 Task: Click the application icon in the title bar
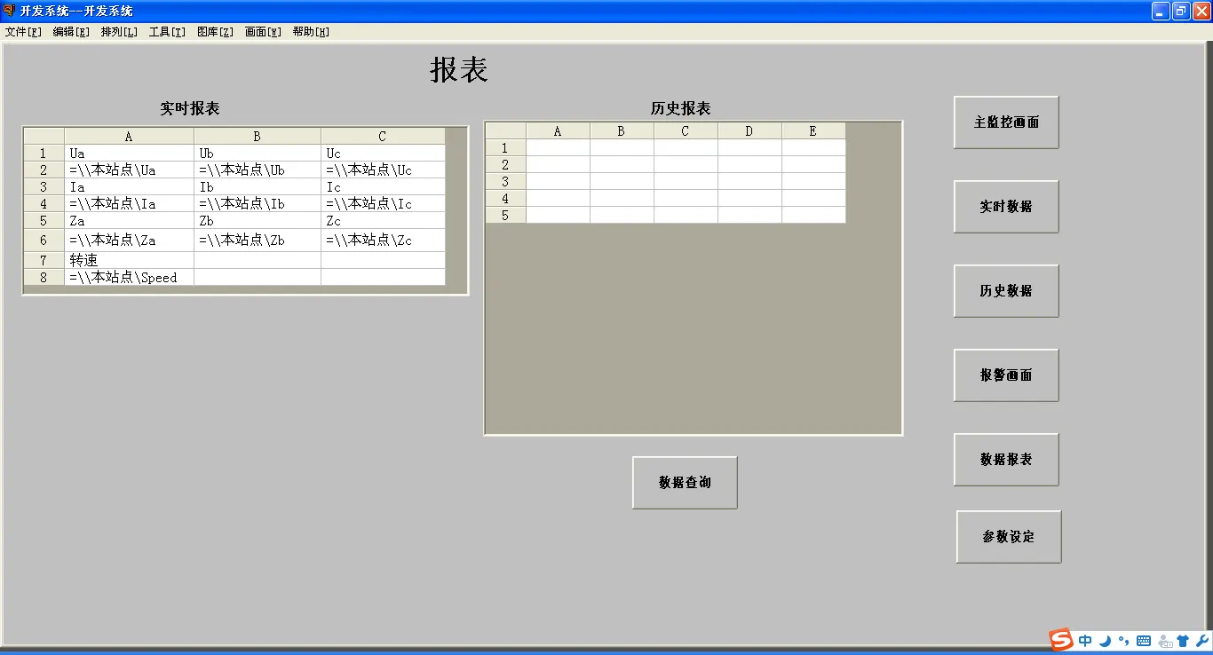(9, 11)
